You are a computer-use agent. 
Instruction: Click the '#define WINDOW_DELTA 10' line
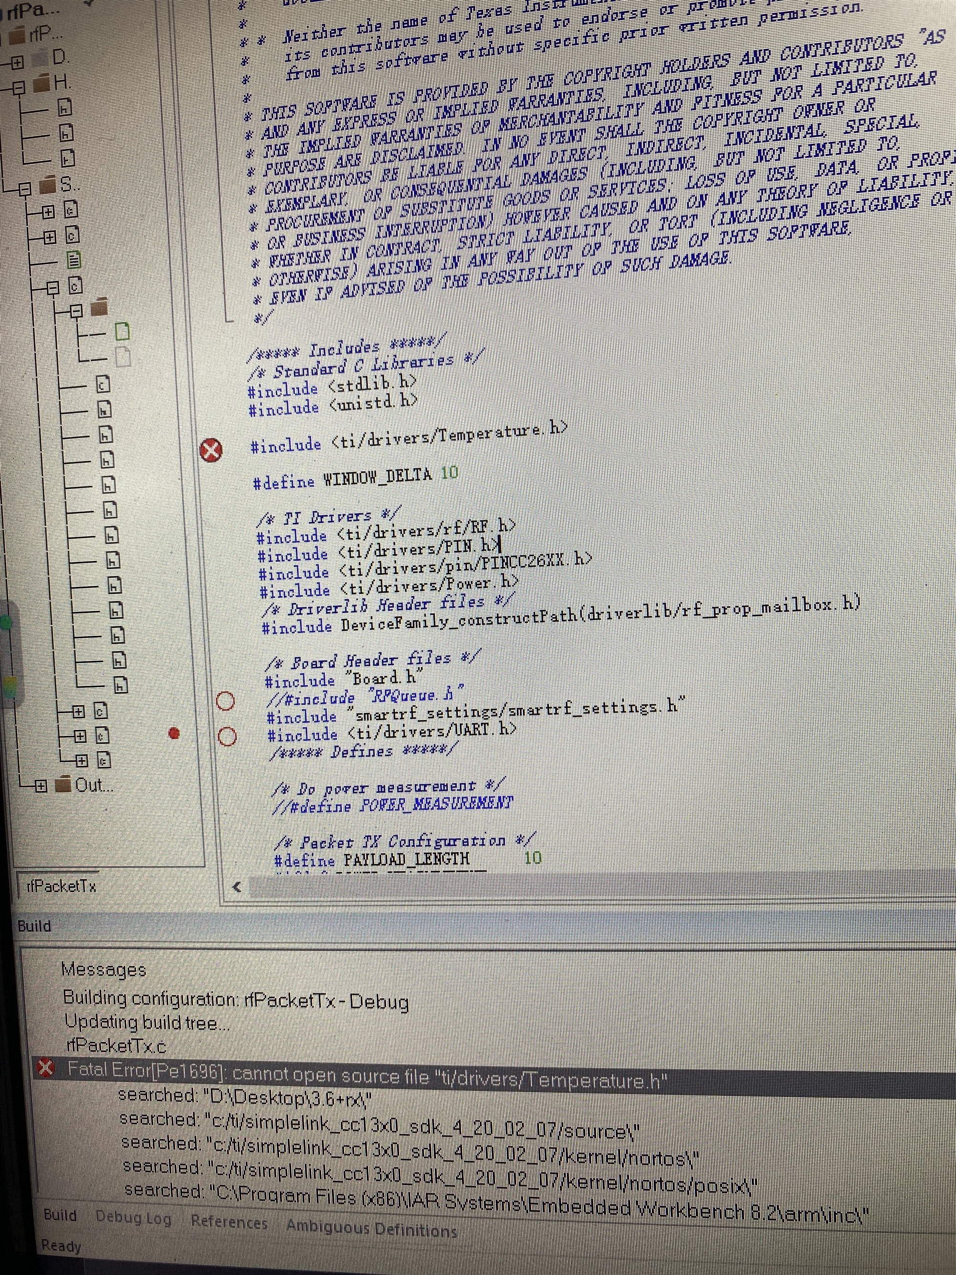(356, 477)
